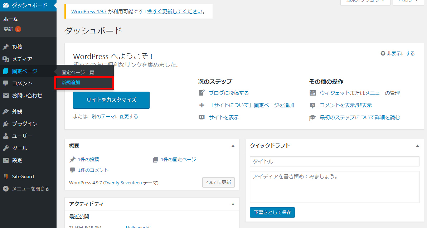Click the plugin icon for プラグイン
The image size is (427, 228).
point(6,124)
